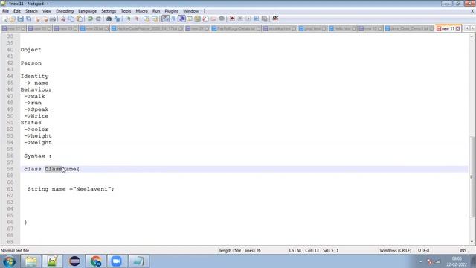
Task: Click the Zoom Out toolbar icon
Action: point(137,19)
